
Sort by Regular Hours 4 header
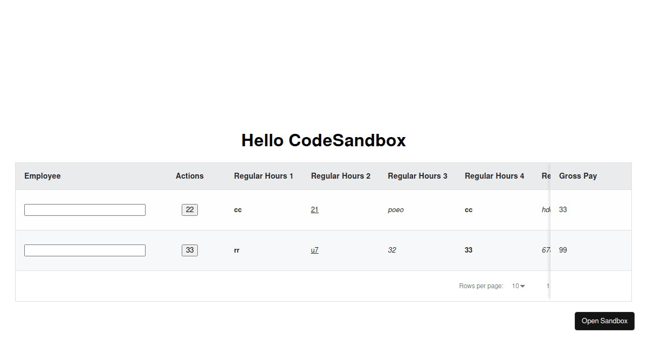[x=494, y=176]
